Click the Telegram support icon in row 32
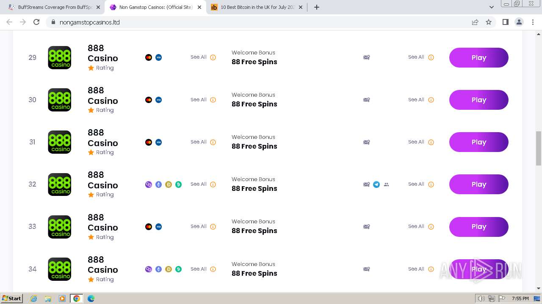Image resolution: width=542 pixels, height=304 pixels. [x=376, y=185]
